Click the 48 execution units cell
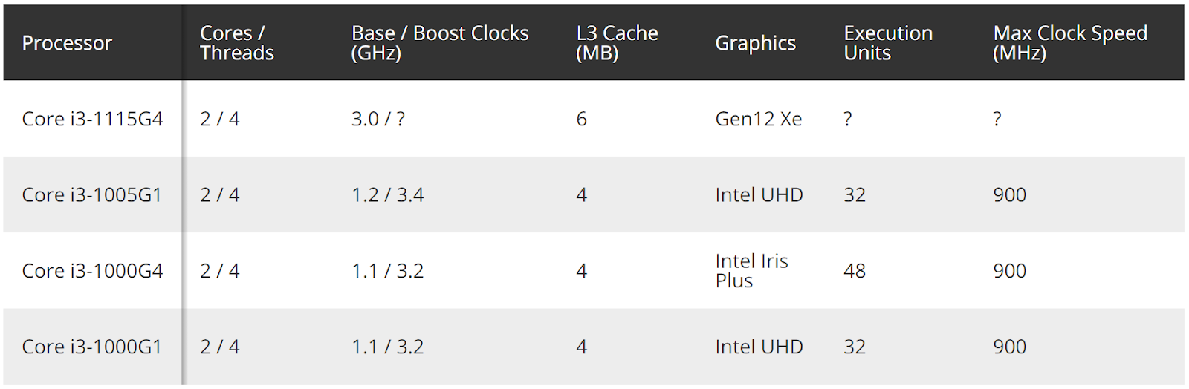The height and width of the screenshot is (389, 1189). tap(854, 271)
